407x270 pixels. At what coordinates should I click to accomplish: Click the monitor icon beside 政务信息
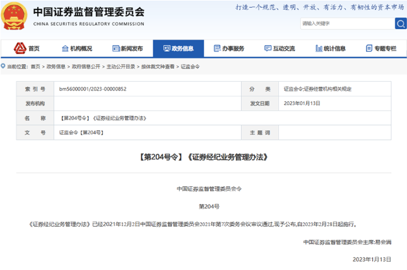[x=167, y=48]
